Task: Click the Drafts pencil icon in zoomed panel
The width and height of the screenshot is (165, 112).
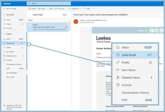Action: [118, 62]
